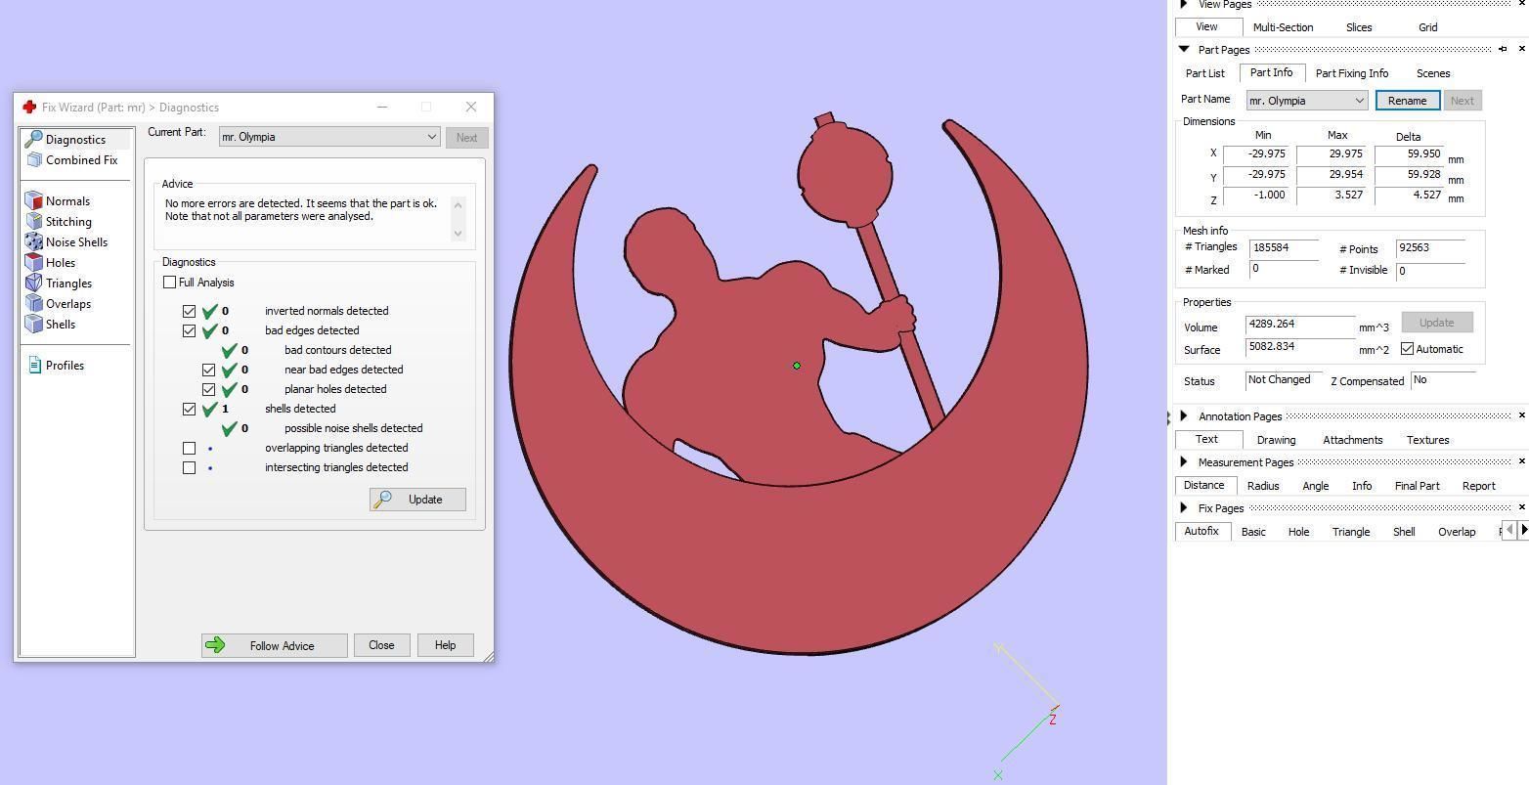Open the Triangles fix icon
Image resolution: width=1529 pixels, height=785 pixels.
click(x=33, y=283)
